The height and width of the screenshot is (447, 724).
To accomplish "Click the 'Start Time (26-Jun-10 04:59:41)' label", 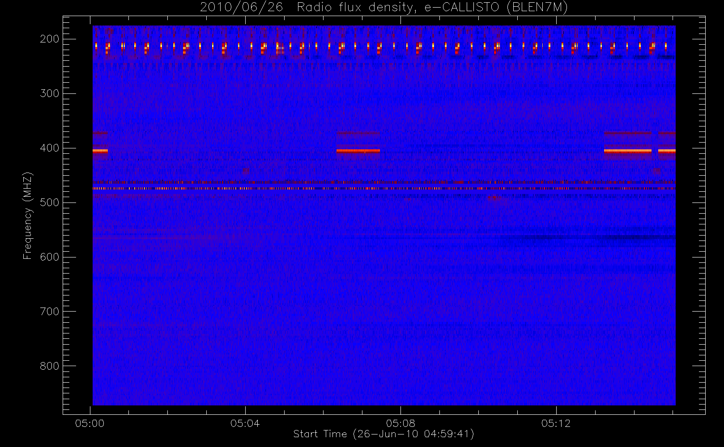I will [x=384, y=434].
